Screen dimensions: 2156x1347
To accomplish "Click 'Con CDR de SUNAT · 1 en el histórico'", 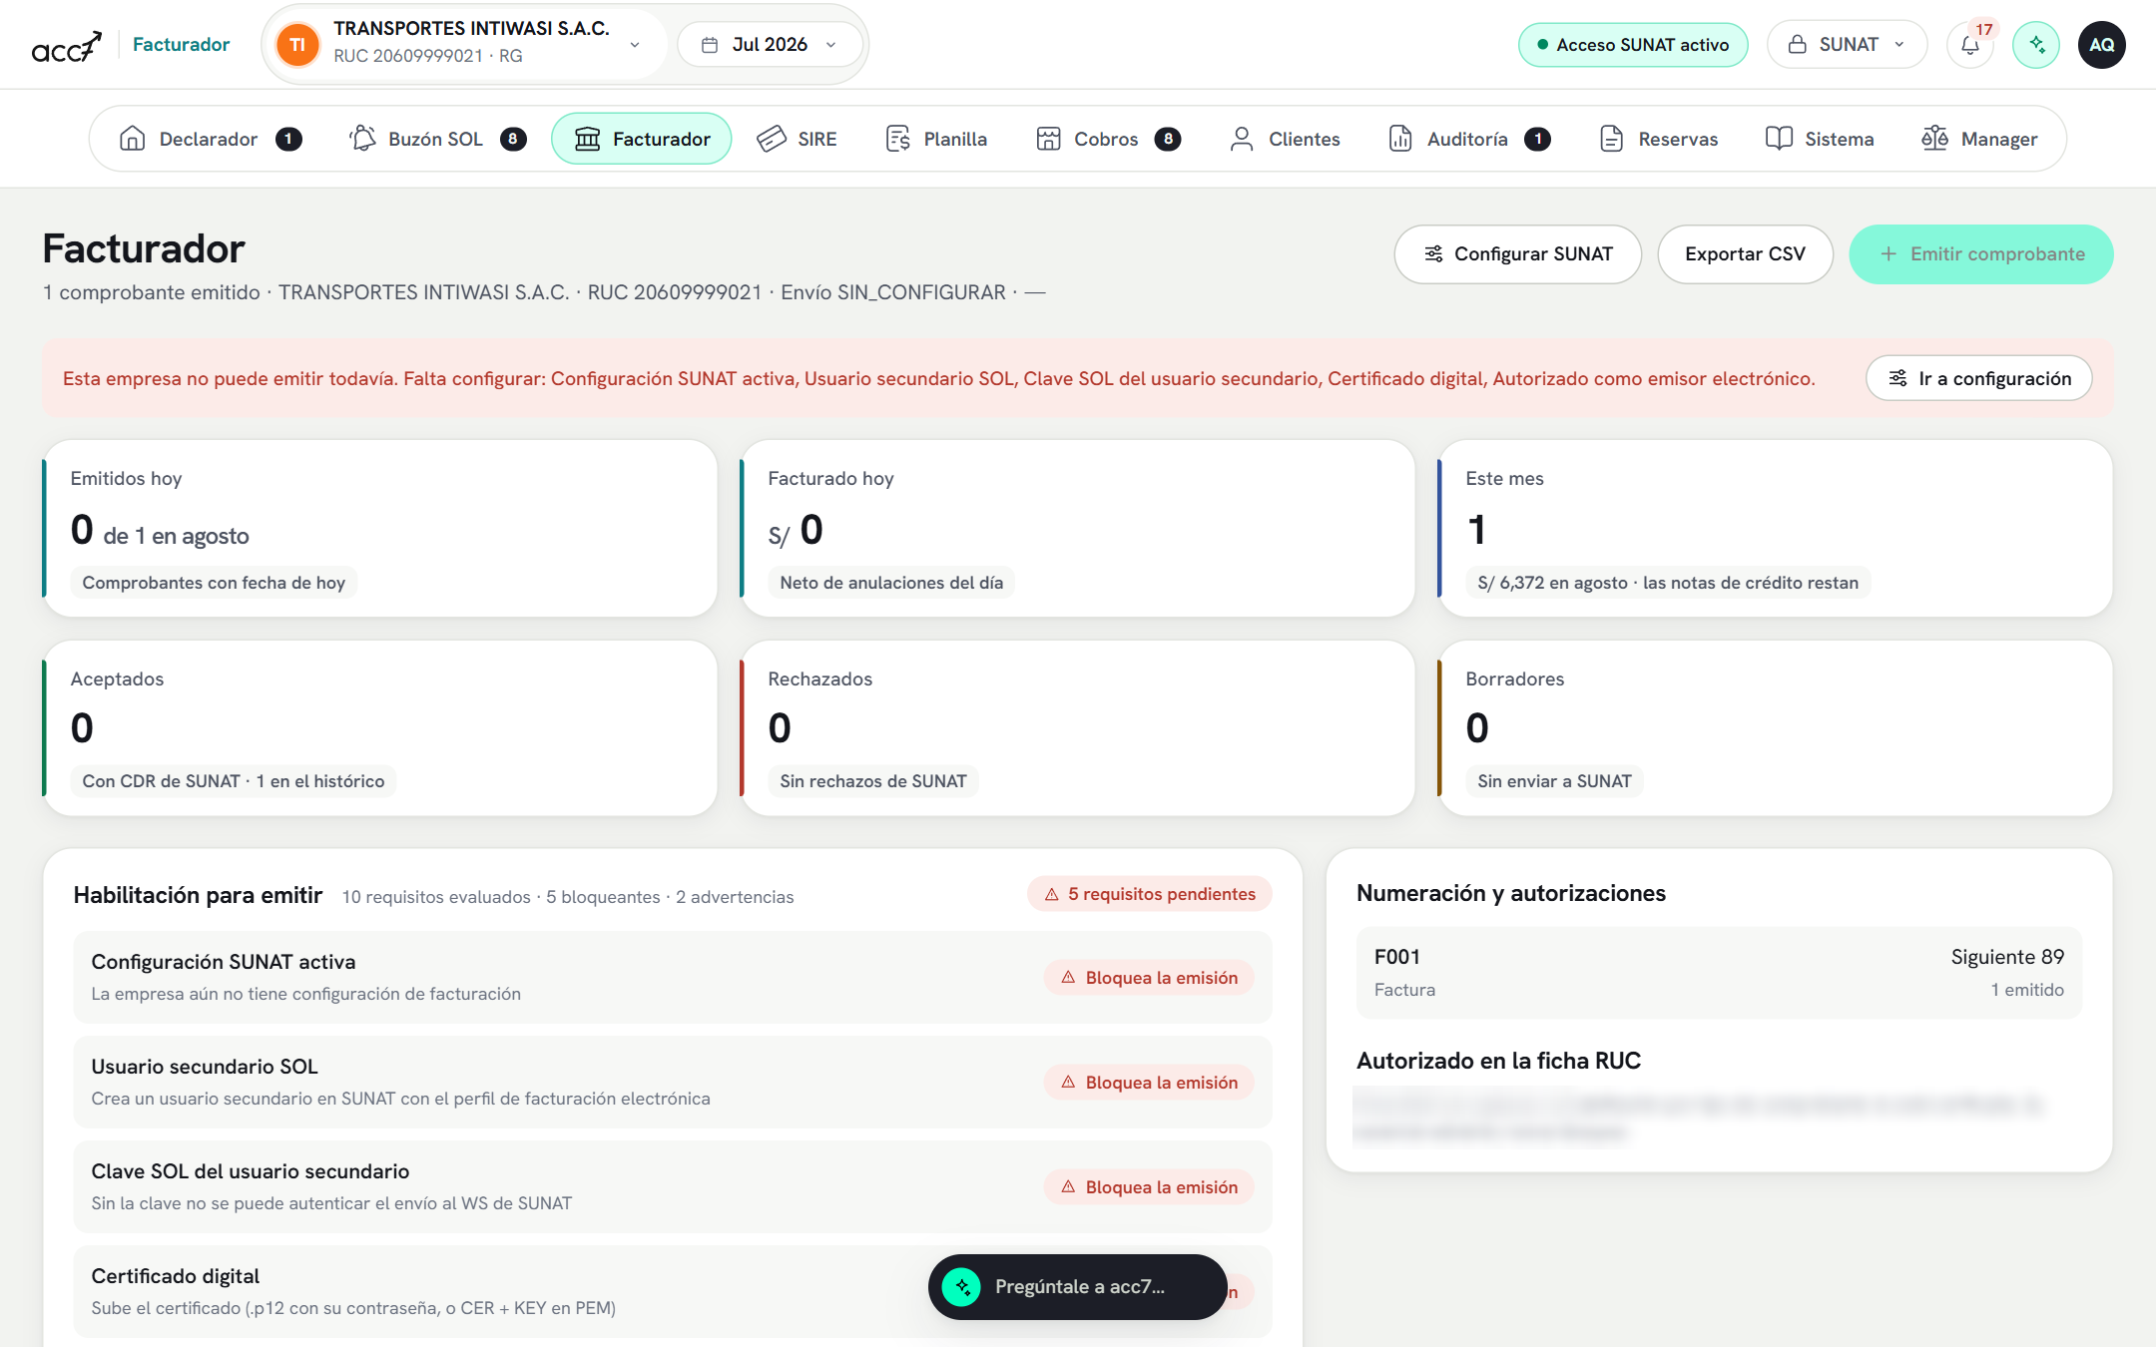I will click(x=234, y=781).
